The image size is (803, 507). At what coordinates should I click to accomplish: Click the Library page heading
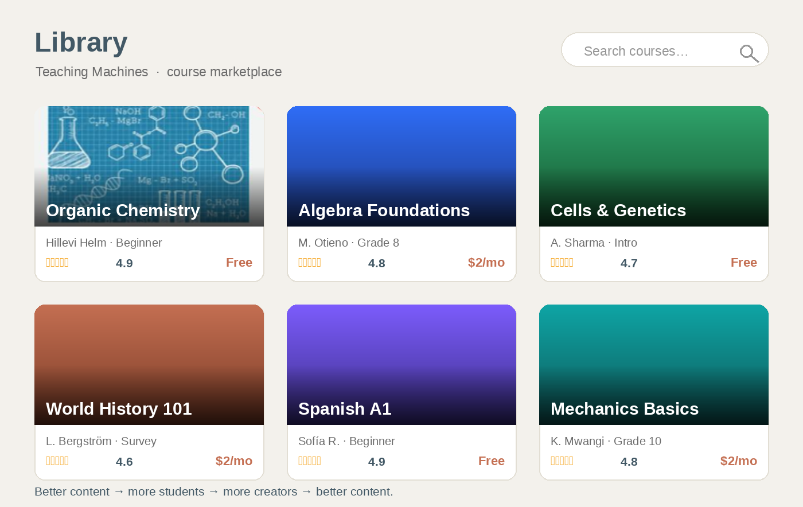coord(81,42)
